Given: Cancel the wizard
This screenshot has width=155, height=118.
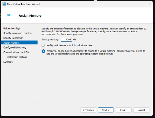Looking at the screenshot, I should point(141,110).
